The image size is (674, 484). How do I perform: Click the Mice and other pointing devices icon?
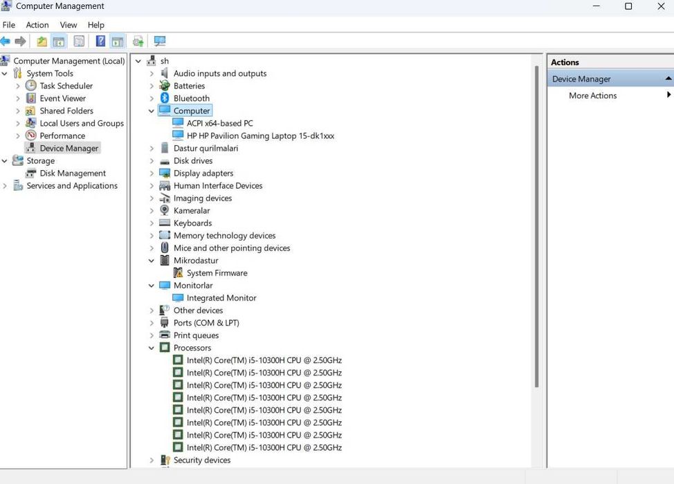coord(165,248)
